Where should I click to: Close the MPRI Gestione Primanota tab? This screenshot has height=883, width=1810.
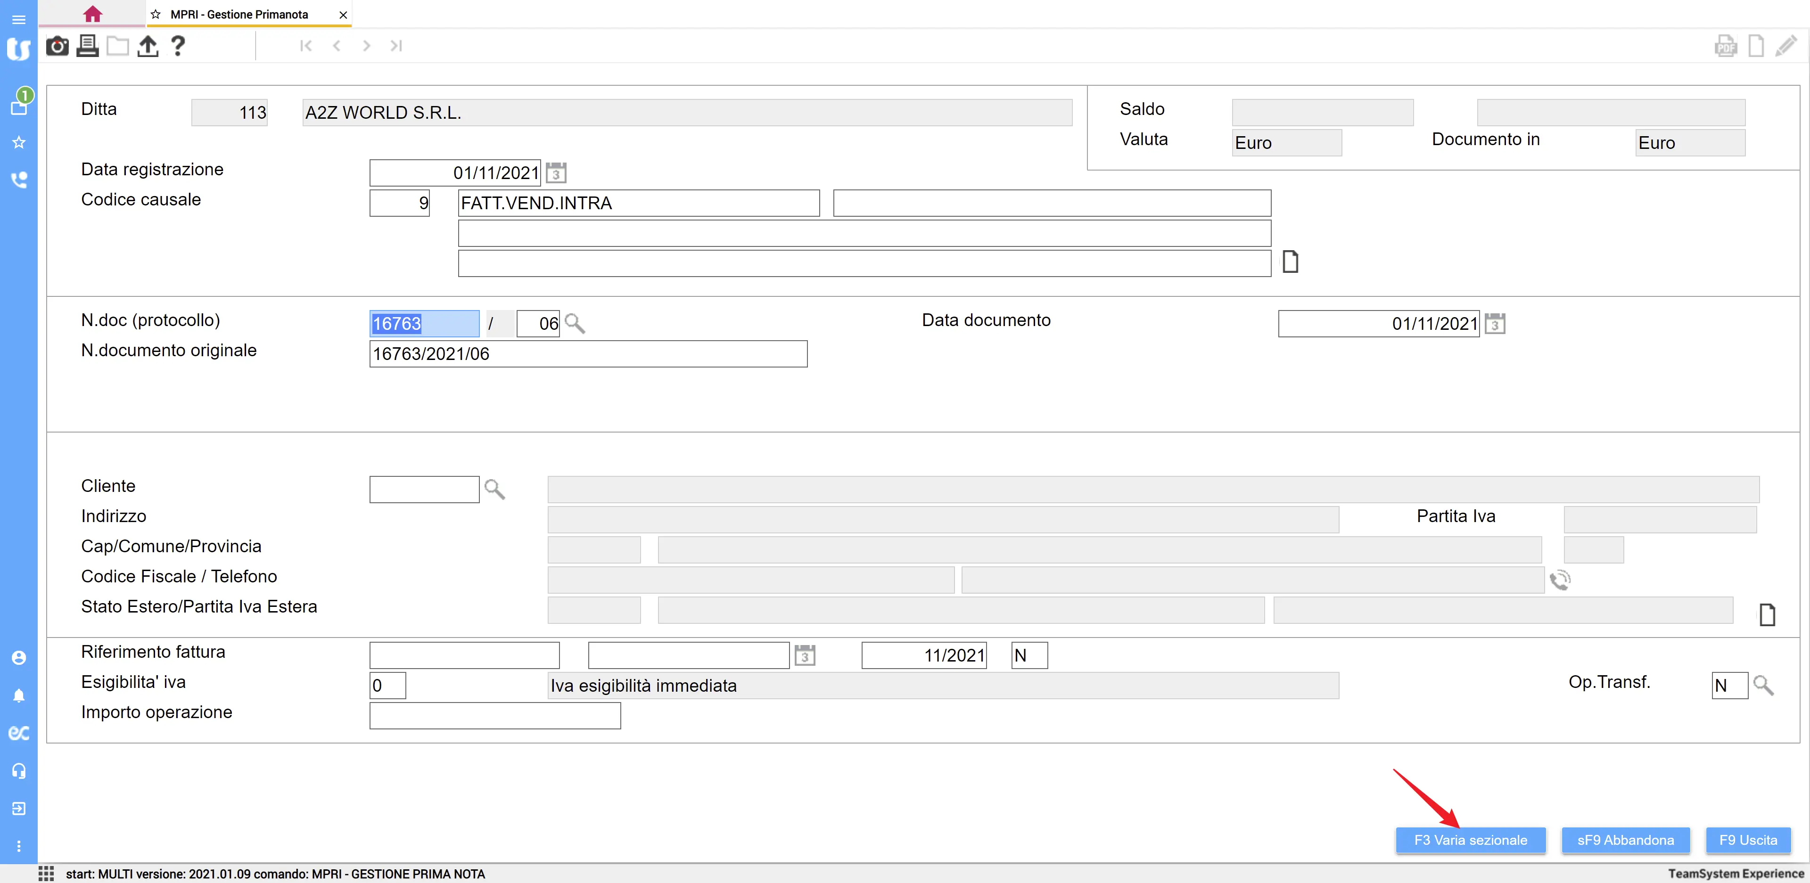coord(343,15)
